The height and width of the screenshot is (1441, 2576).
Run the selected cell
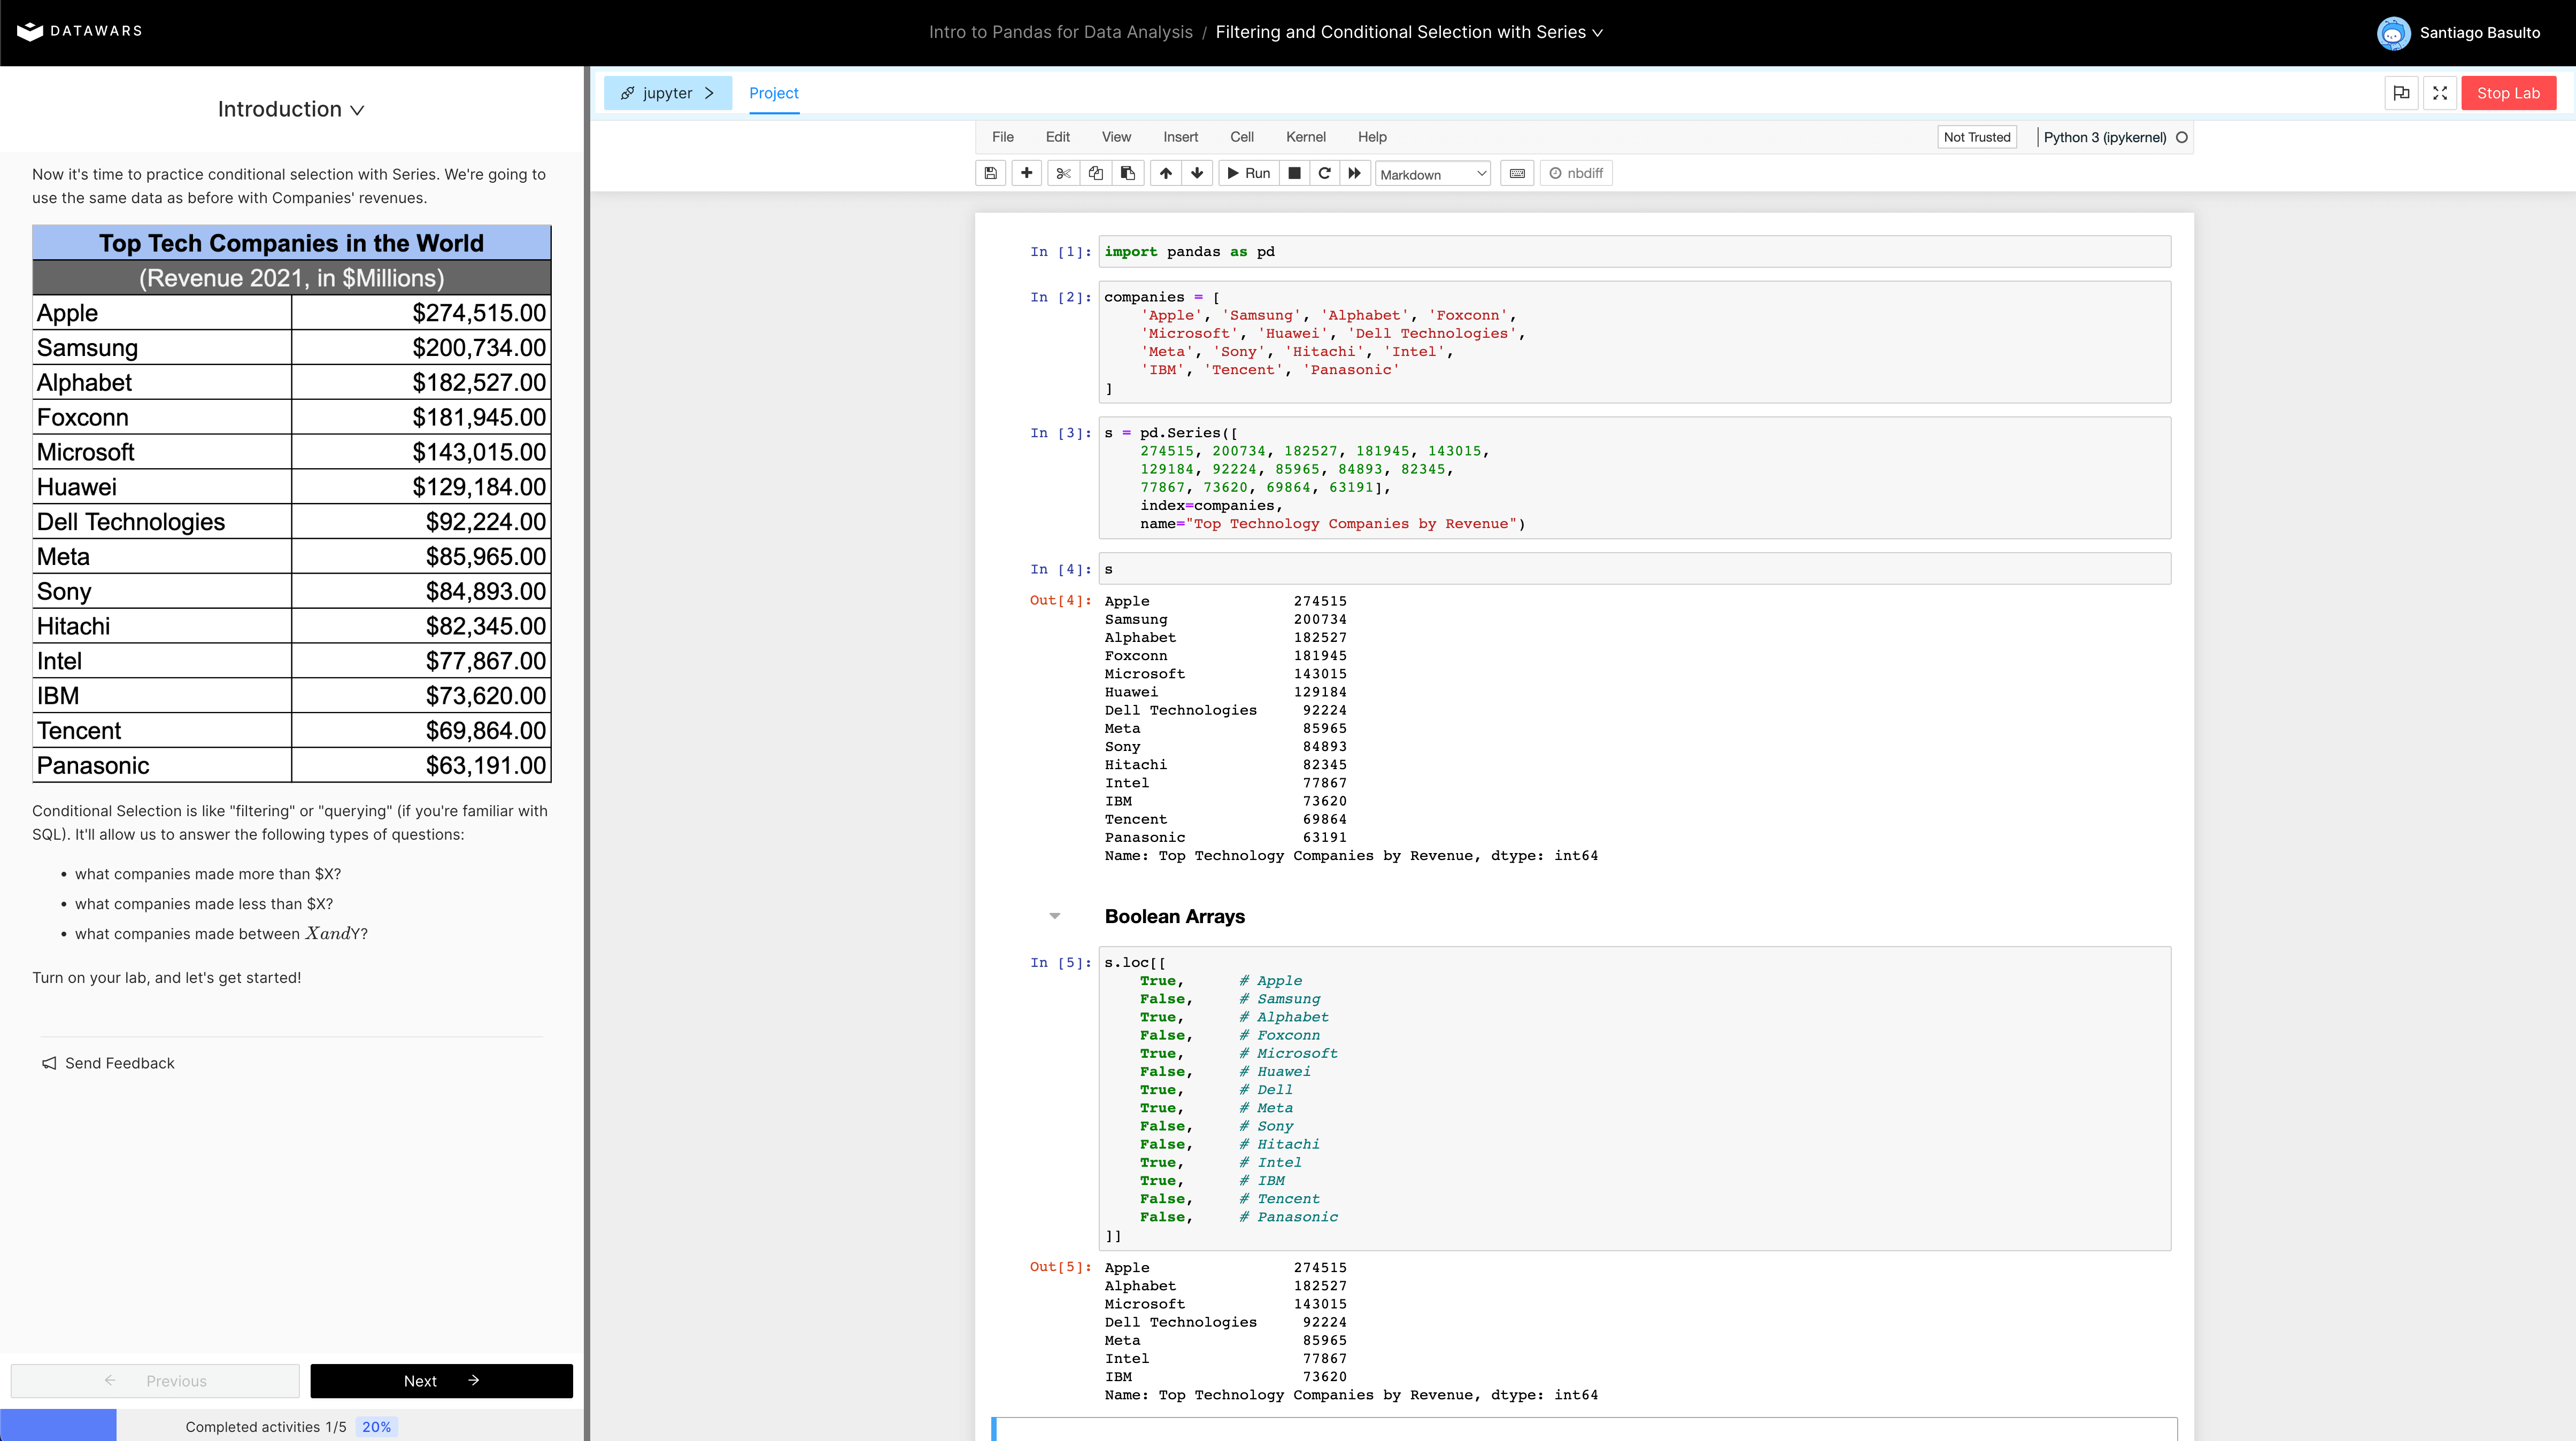coord(1248,173)
